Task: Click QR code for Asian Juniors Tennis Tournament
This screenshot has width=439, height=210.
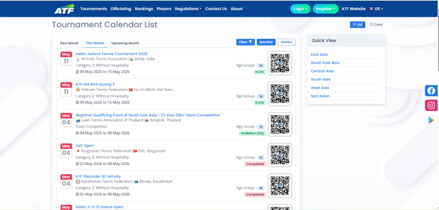Action: click(280, 63)
